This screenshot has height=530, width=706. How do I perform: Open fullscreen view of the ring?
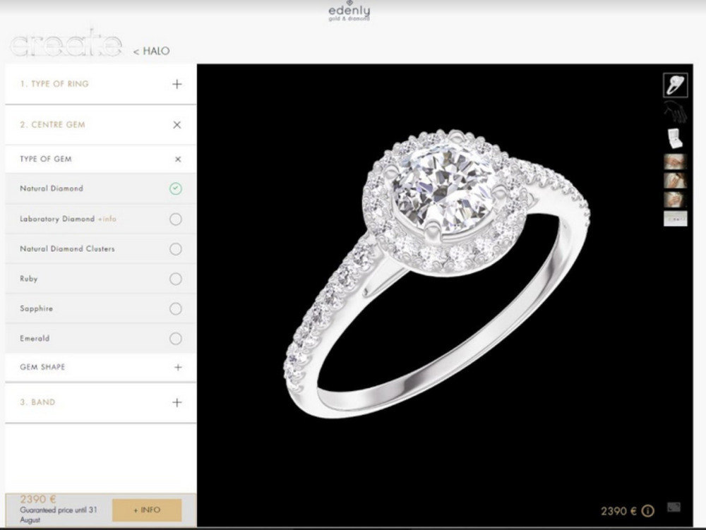click(x=673, y=506)
